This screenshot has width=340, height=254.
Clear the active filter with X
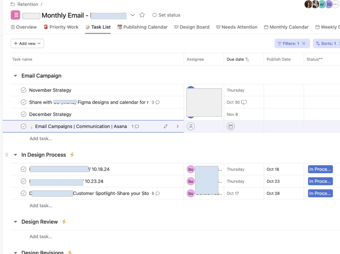pos(304,43)
